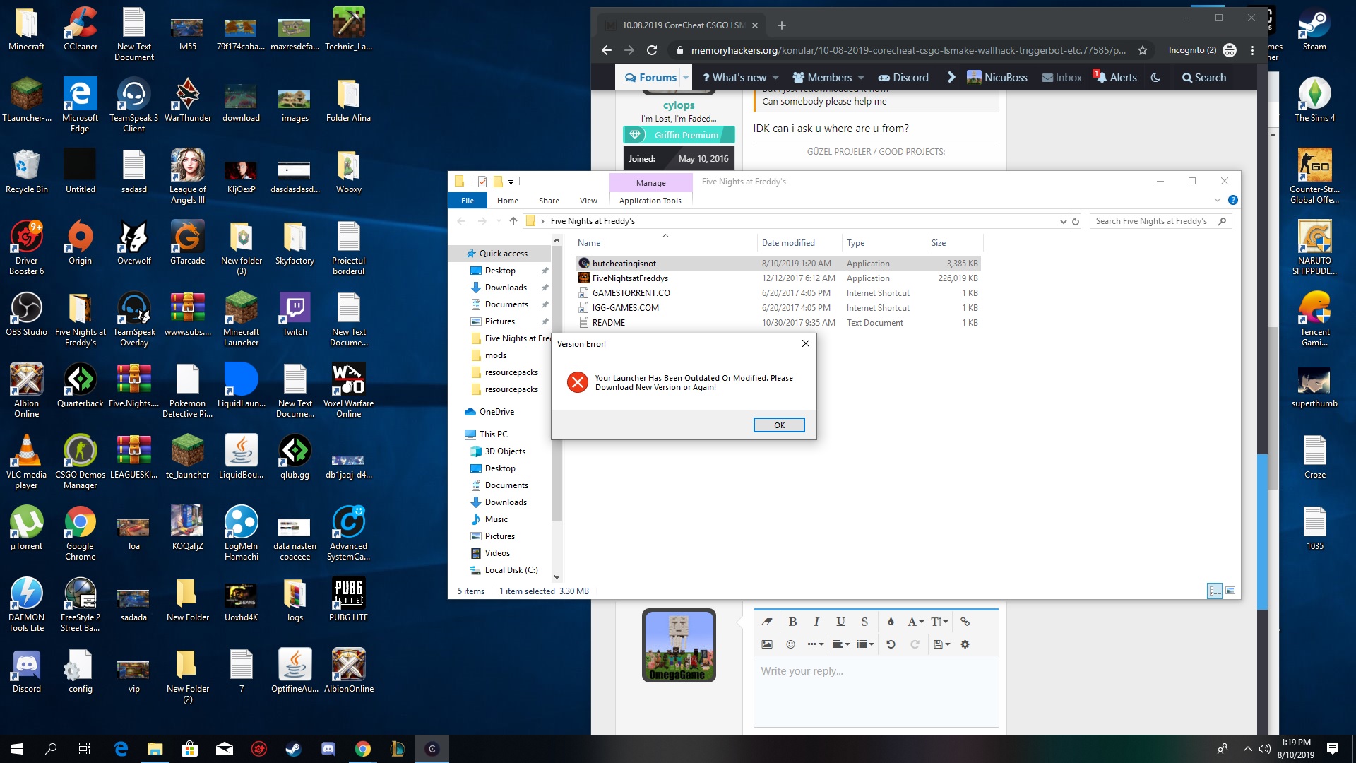Open the smilies picker in reply editor

pos(791,644)
